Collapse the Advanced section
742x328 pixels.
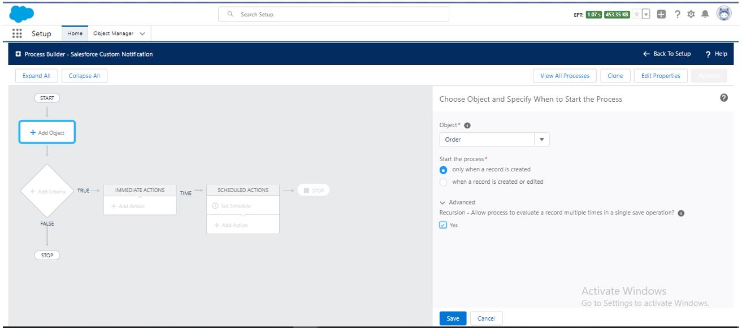pyautogui.click(x=458, y=202)
